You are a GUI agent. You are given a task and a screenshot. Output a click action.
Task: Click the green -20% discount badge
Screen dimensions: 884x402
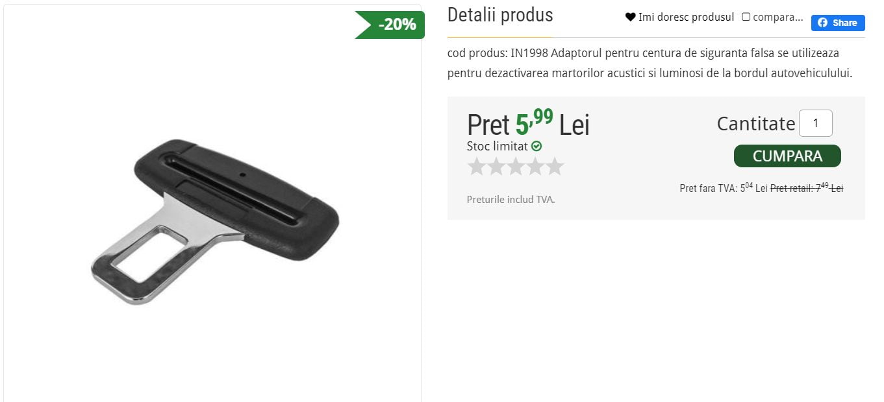click(x=390, y=24)
